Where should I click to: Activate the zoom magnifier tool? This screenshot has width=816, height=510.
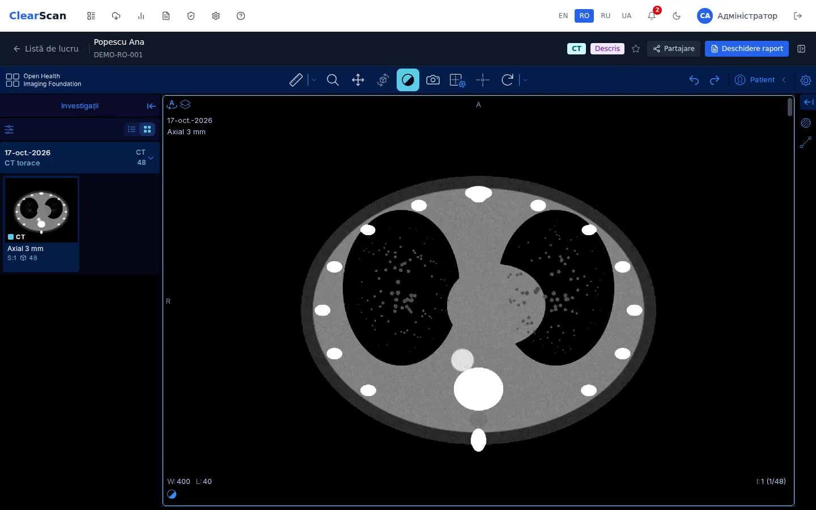coord(333,80)
